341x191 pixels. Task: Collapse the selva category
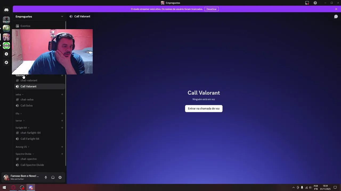pos(19,94)
